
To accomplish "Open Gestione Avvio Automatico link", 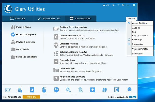I will (x=73, y=27).
